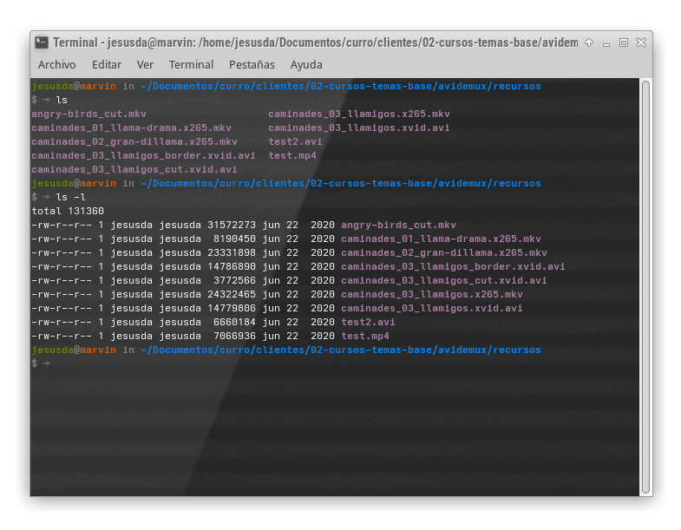
Task: Click file size value 14779806
Action: pos(232,309)
